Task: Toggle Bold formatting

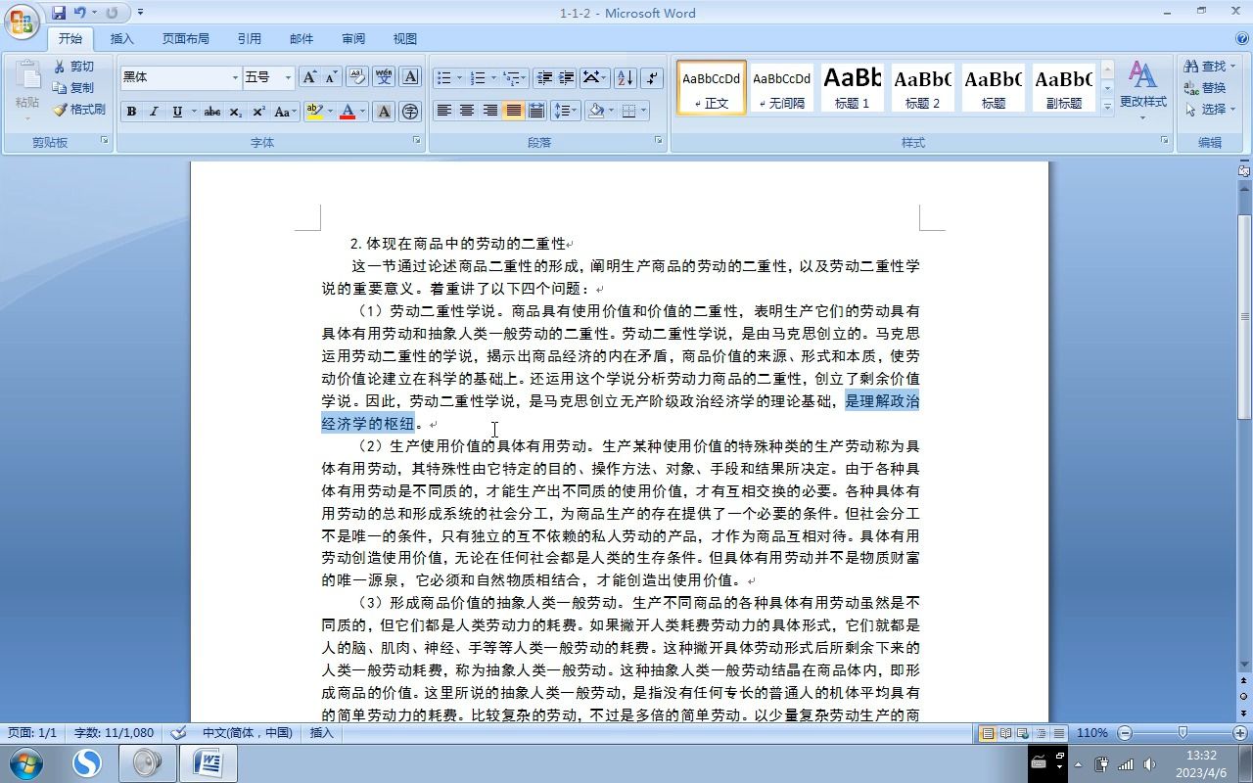Action: coord(131,112)
